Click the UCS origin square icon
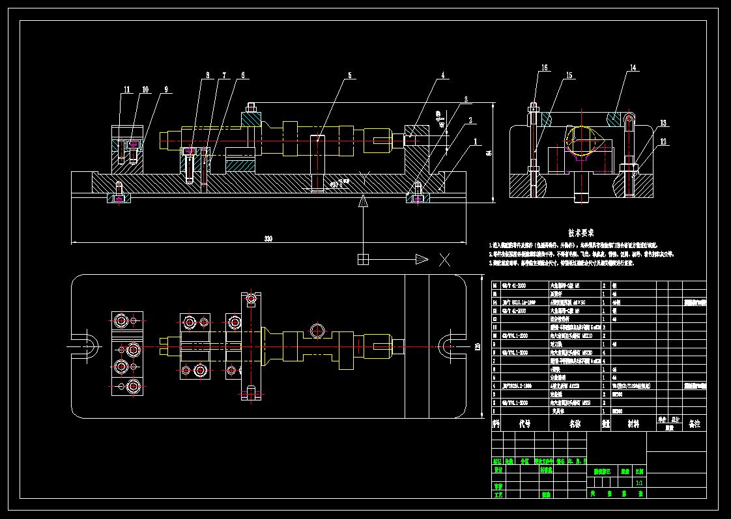Image resolution: width=731 pixels, height=519 pixels. (x=363, y=259)
